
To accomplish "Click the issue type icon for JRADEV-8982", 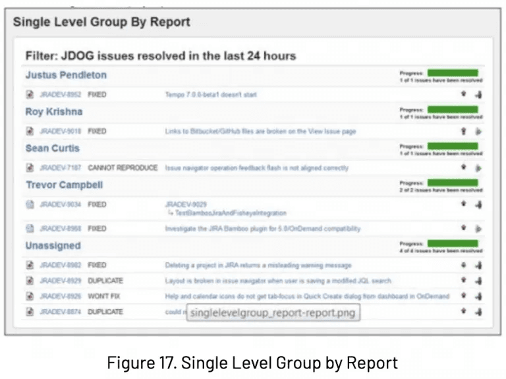I will click(30, 265).
